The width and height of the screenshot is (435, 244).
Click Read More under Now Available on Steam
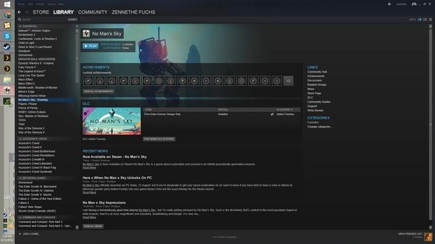point(89,167)
